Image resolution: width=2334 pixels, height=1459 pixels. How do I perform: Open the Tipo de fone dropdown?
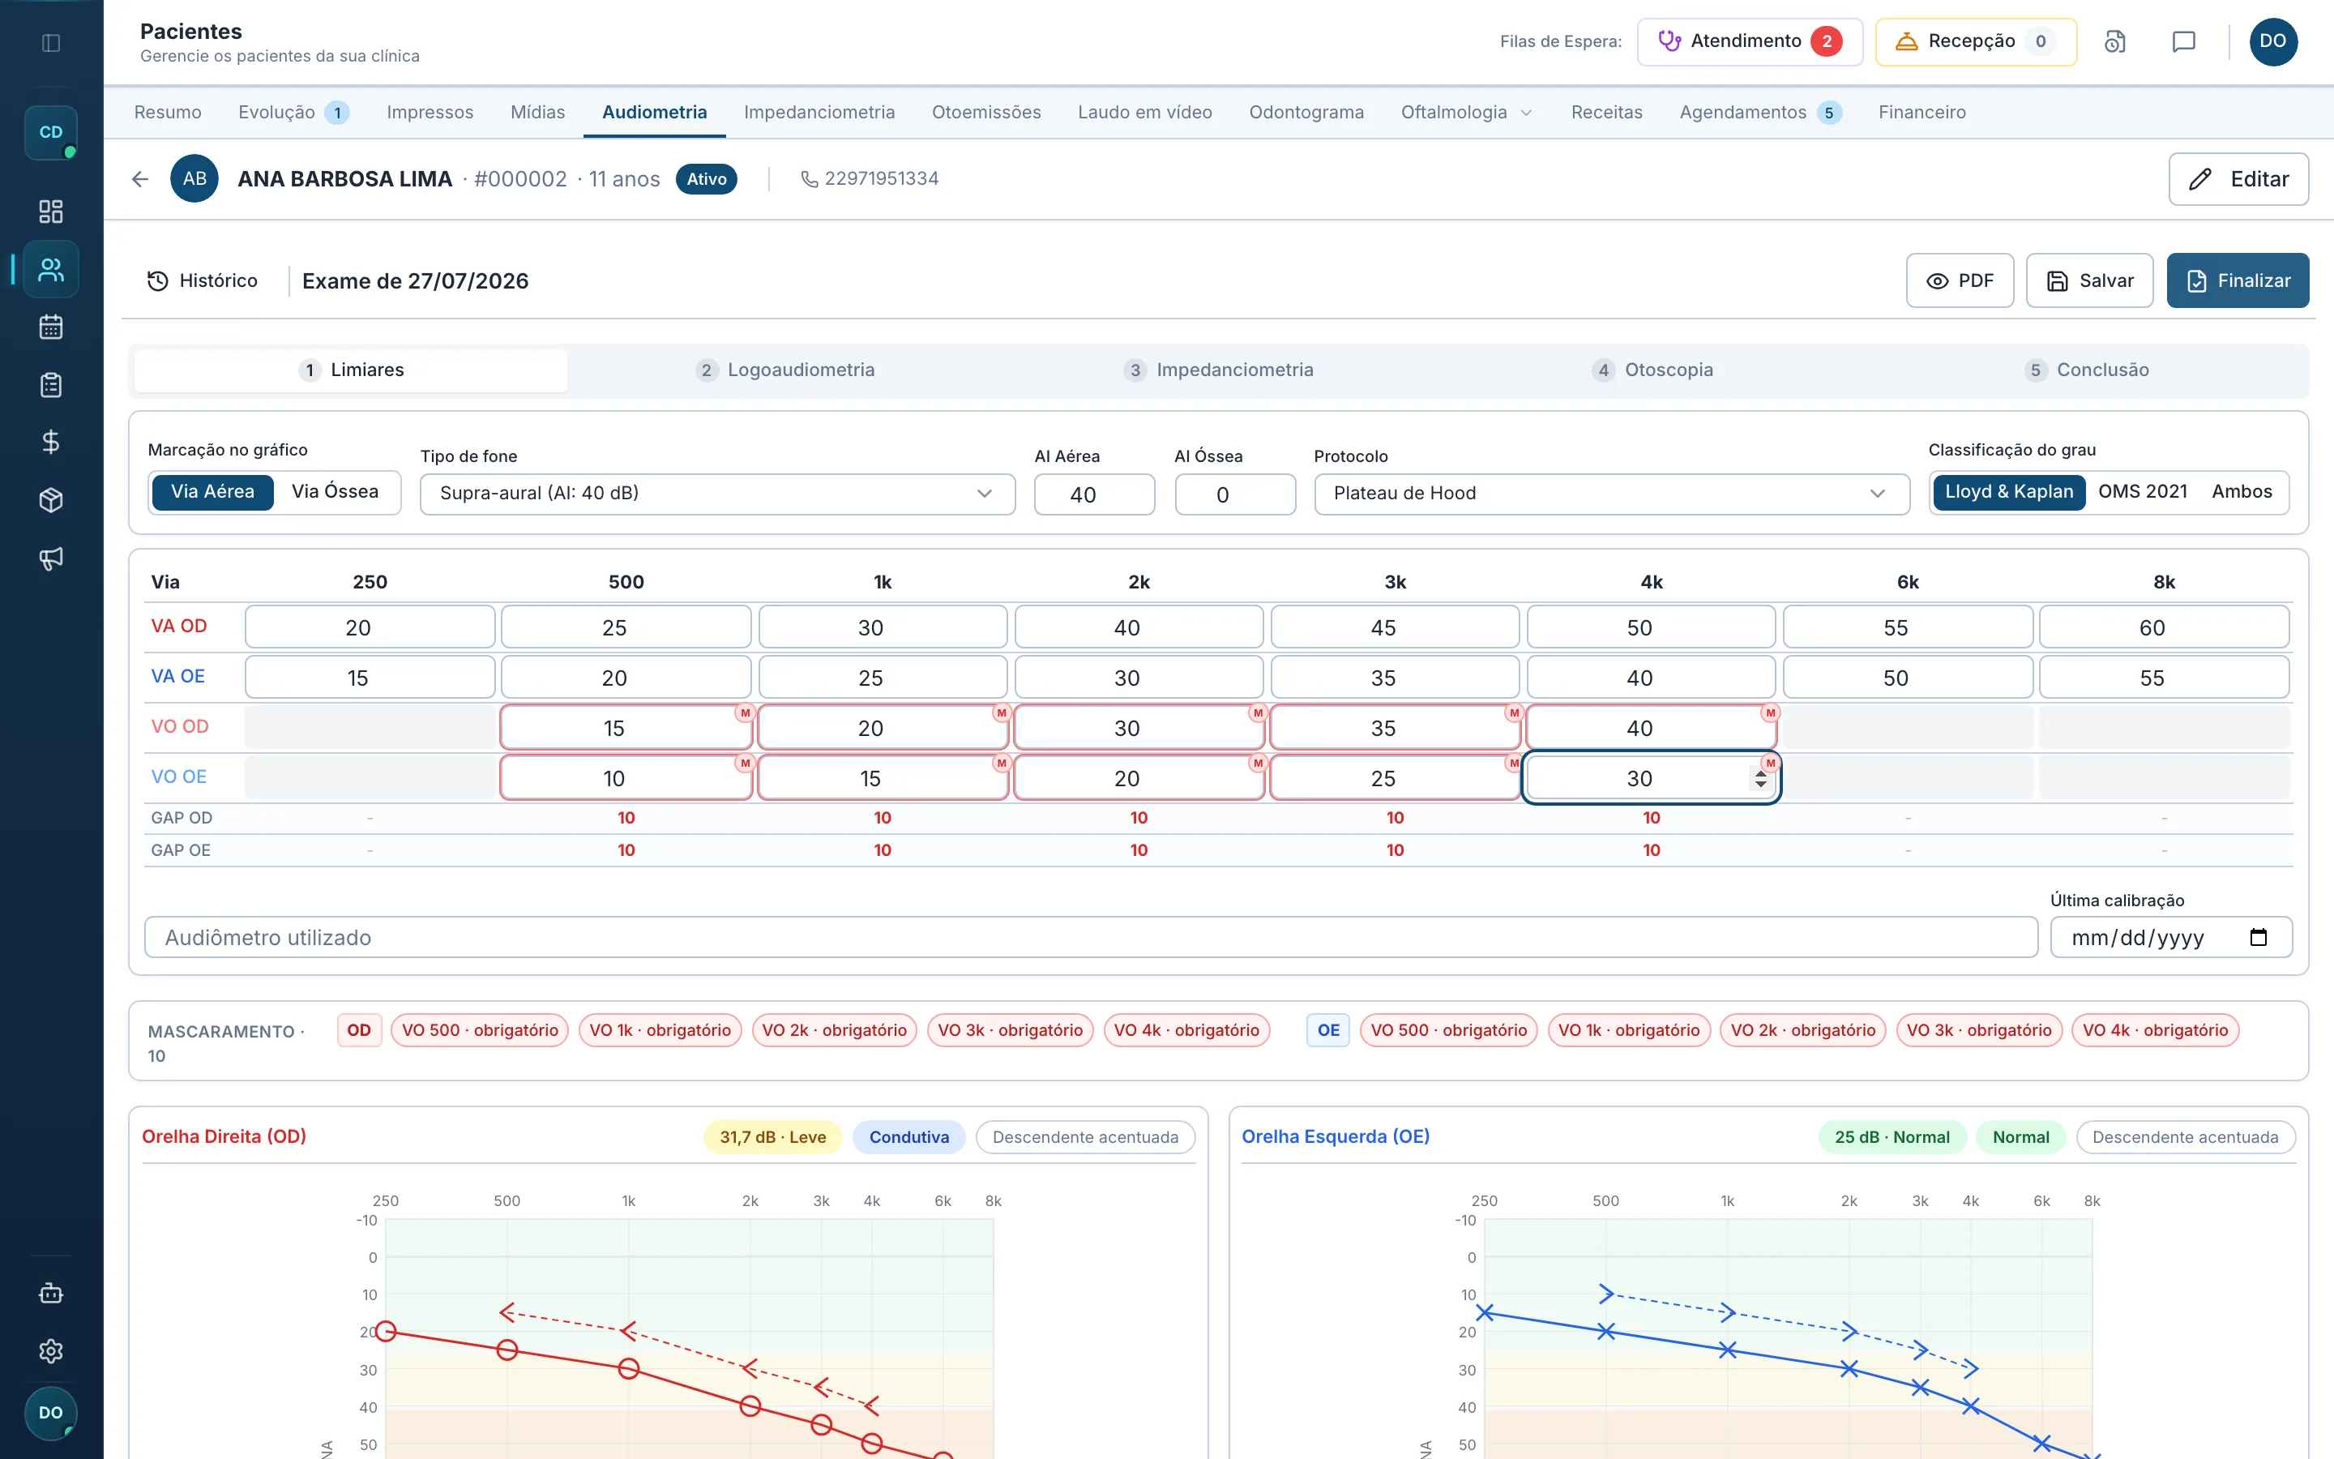pyautogui.click(x=716, y=493)
